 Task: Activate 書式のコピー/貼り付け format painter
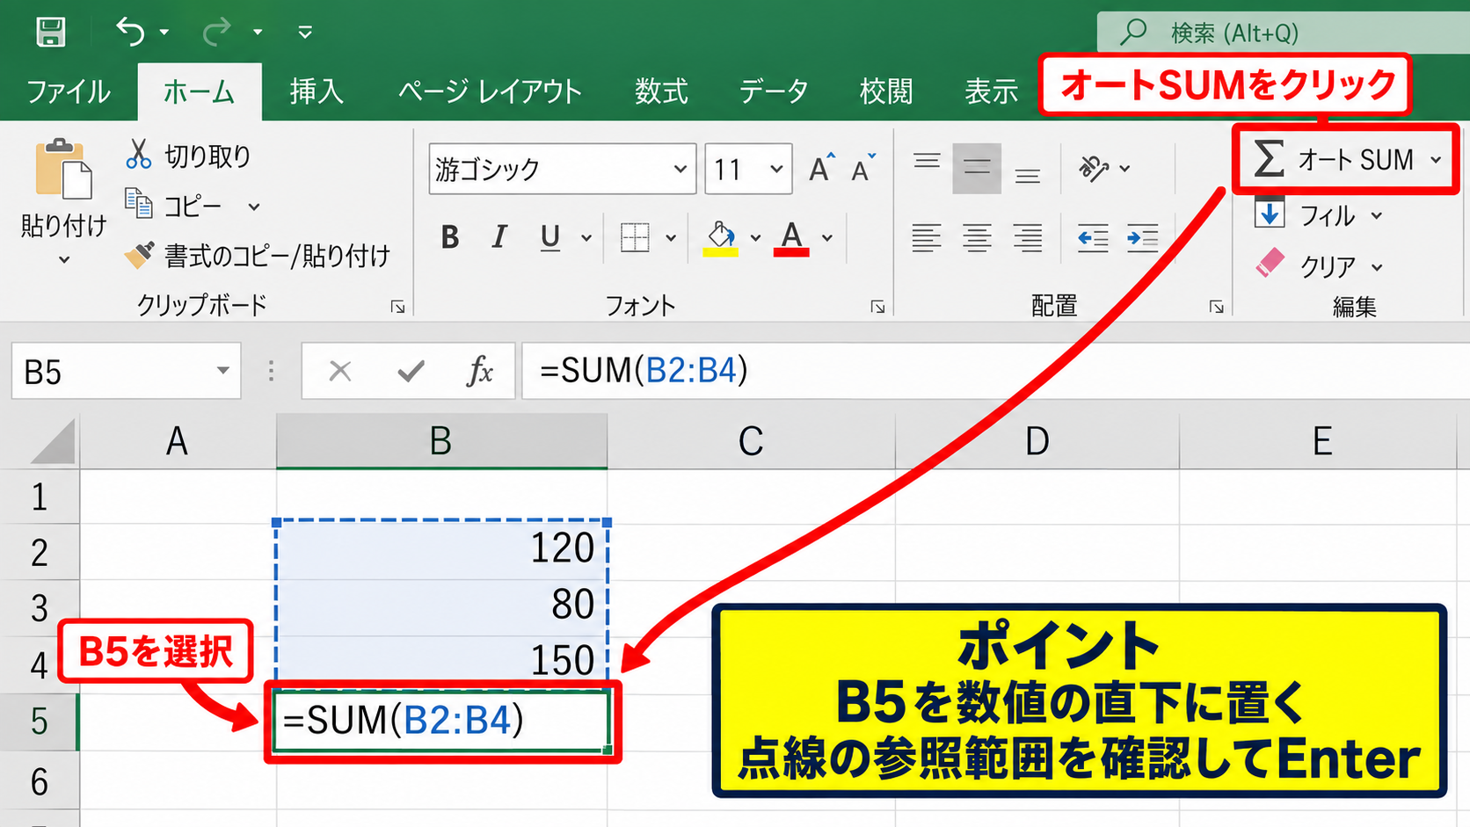(257, 256)
